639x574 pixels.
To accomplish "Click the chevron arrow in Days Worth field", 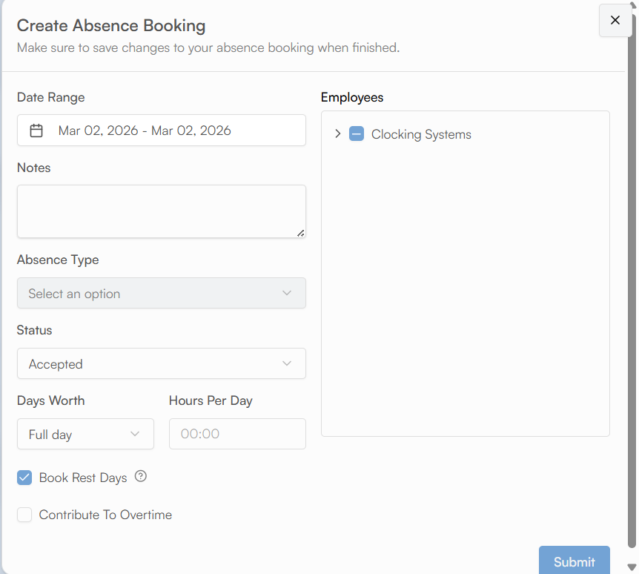I will (x=135, y=434).
